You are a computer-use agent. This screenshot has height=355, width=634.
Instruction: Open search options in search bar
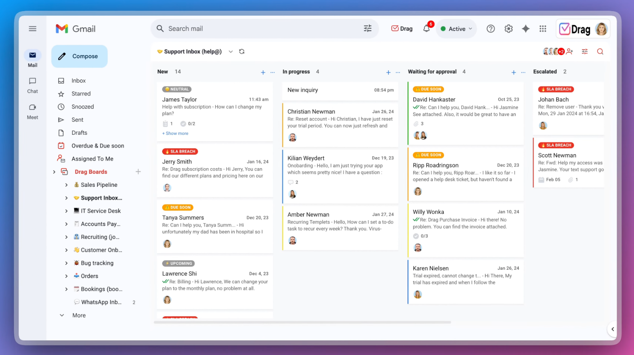point(367,29)
